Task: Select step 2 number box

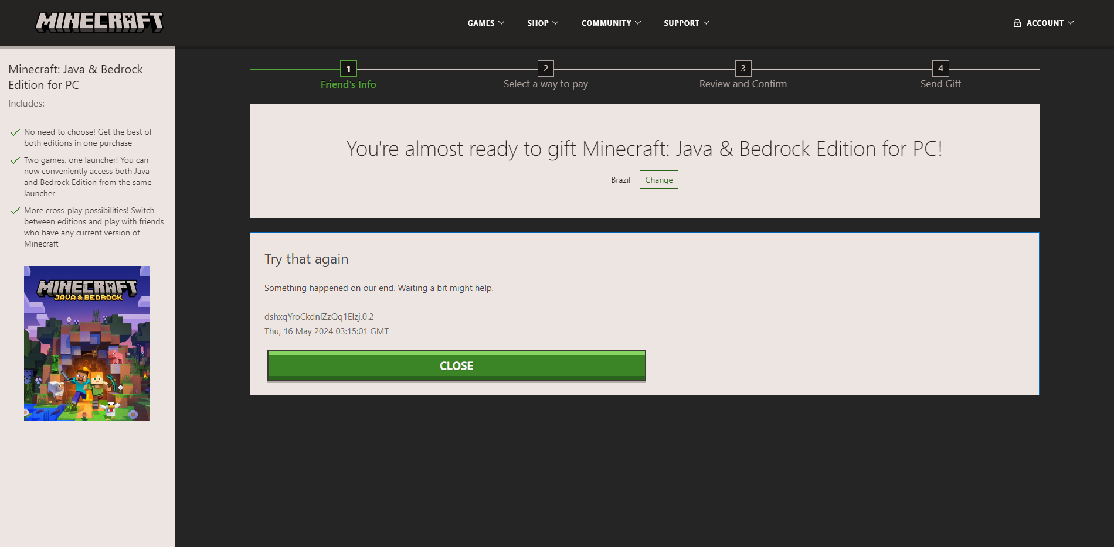Action: (546, 69)
